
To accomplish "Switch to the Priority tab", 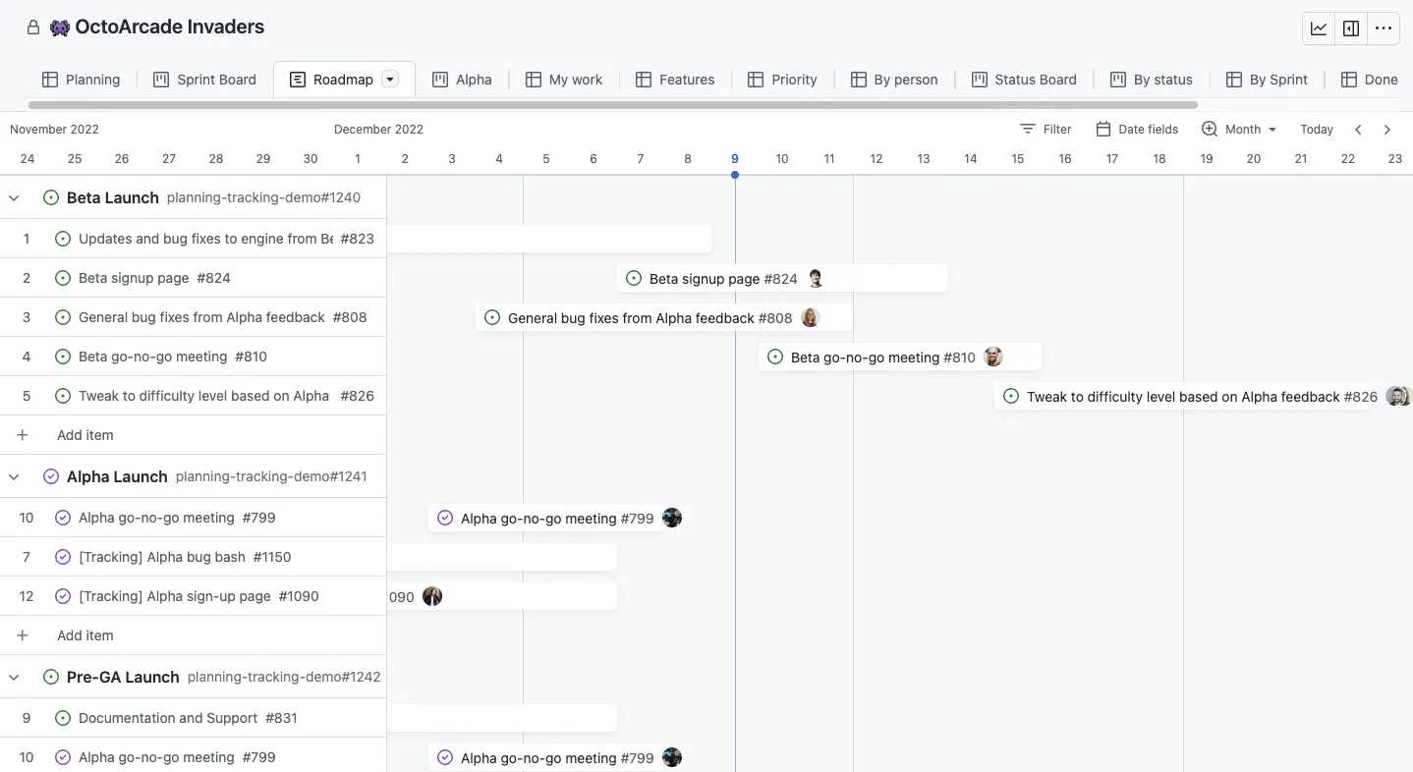I will (782, 80).
